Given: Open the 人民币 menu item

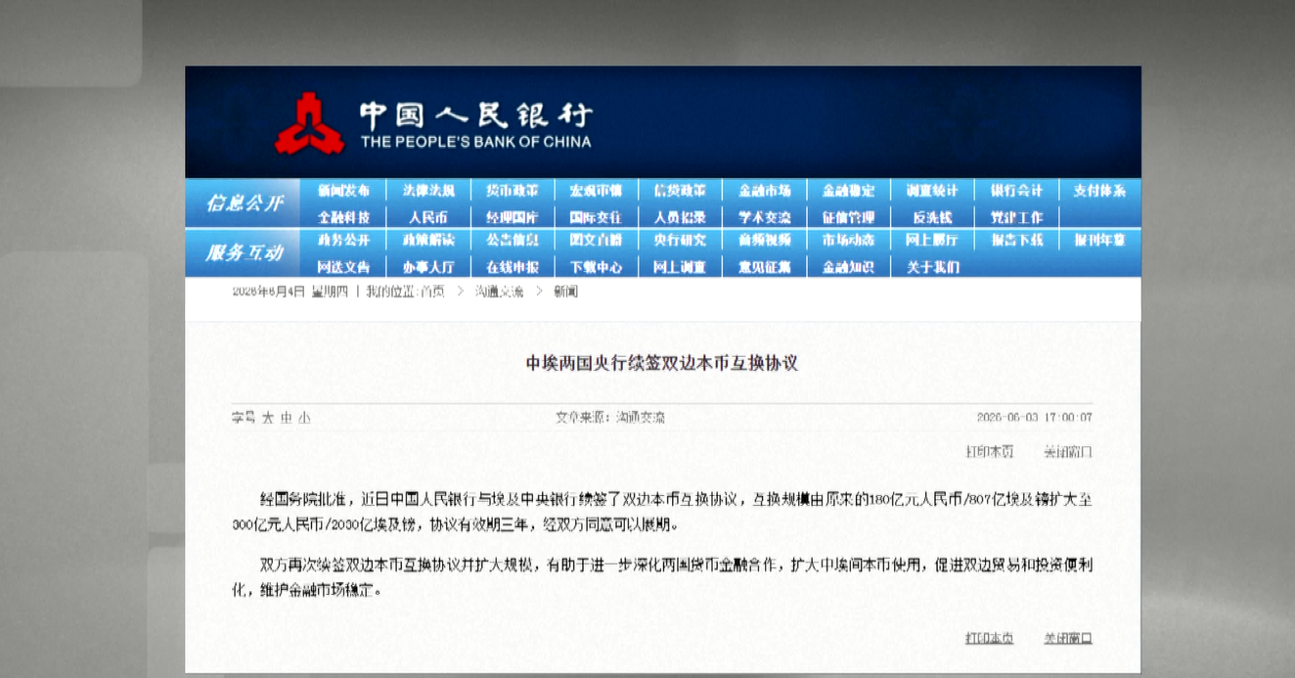Looking at the screenshot, I should click(427, 217).
